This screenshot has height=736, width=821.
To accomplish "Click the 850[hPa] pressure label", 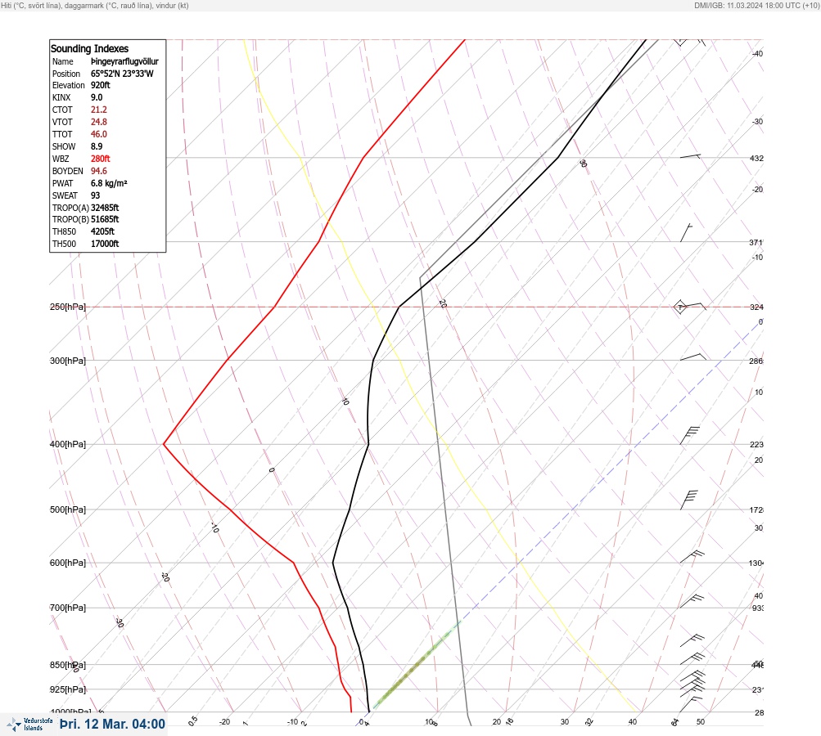I will coord(68,665).
